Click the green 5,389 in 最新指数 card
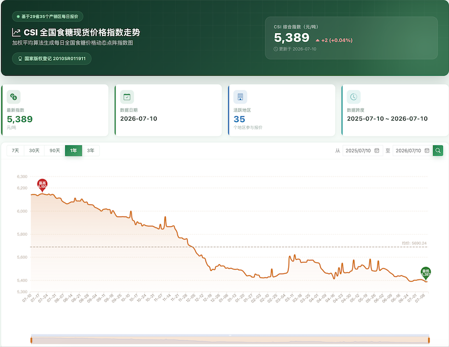The width and height of the screenshot is (449, 347). [20, 119]
